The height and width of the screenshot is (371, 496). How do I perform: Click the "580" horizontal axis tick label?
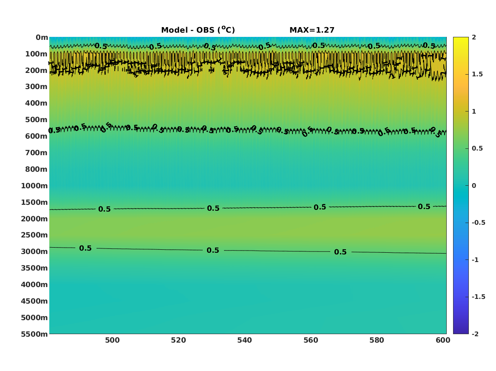pyautogui.click(x=377, y=340)
